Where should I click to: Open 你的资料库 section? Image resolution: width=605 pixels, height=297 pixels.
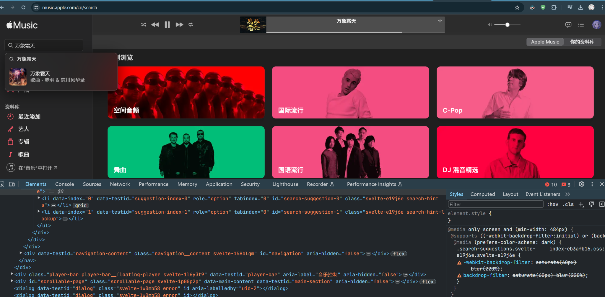coord(582,42)
